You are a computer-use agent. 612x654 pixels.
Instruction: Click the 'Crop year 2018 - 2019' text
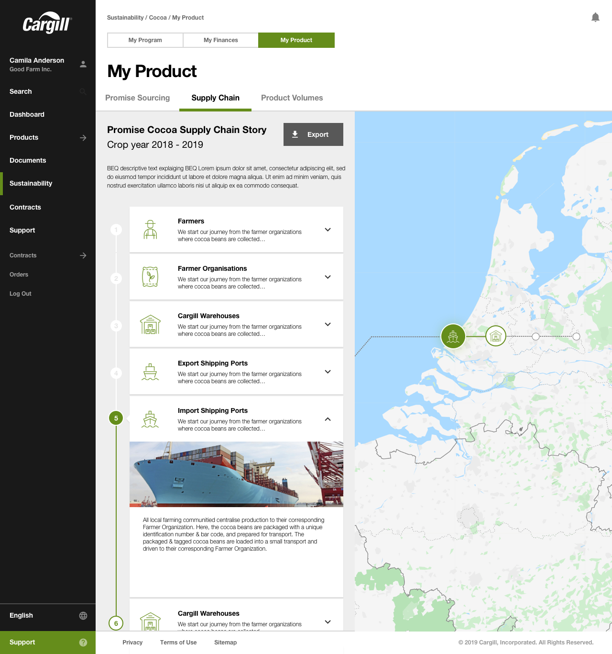tap(155, 144)
